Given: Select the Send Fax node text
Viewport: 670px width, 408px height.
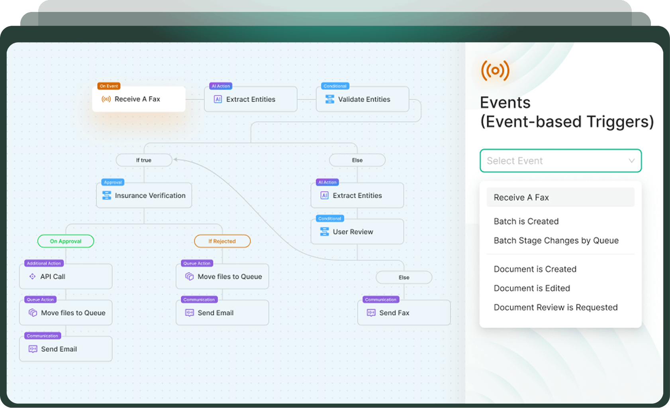Looking at the screenshot, I should pos(394,313).
